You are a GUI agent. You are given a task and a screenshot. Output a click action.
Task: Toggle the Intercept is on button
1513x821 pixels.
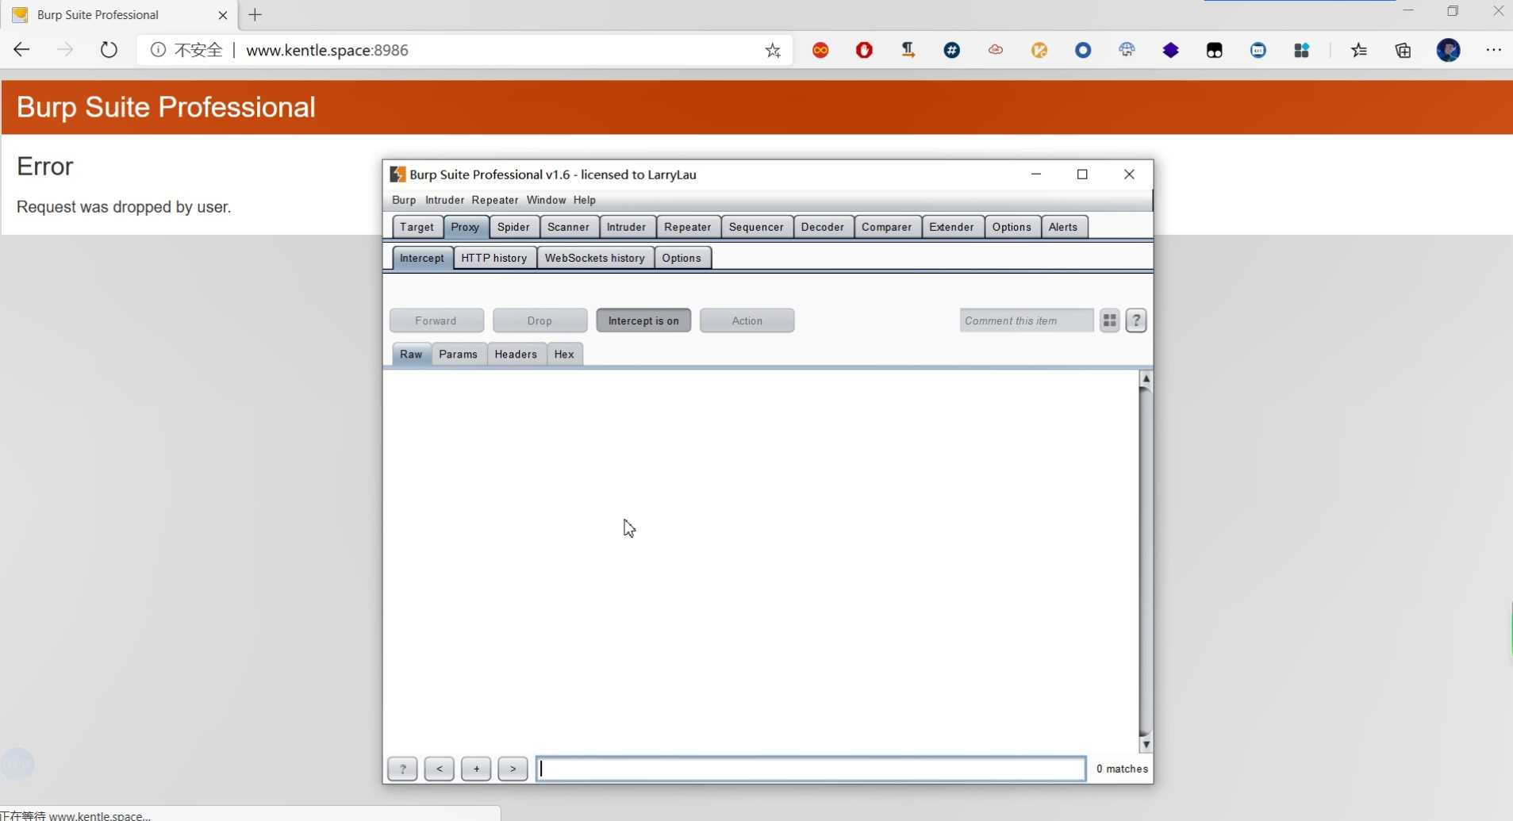[x=643, y=320]
